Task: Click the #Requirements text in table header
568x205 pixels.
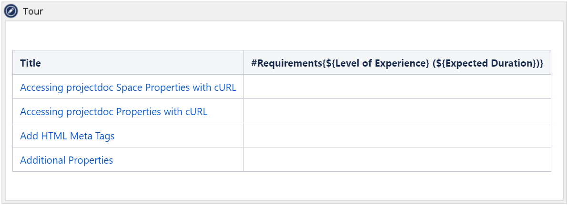Action: 286,63
